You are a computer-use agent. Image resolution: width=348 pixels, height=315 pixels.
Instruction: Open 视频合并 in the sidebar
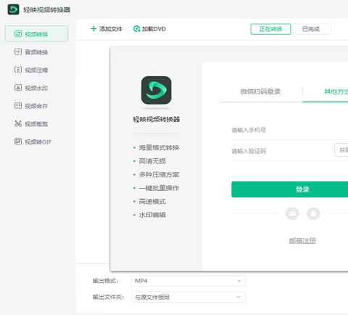tap(36, 106)
